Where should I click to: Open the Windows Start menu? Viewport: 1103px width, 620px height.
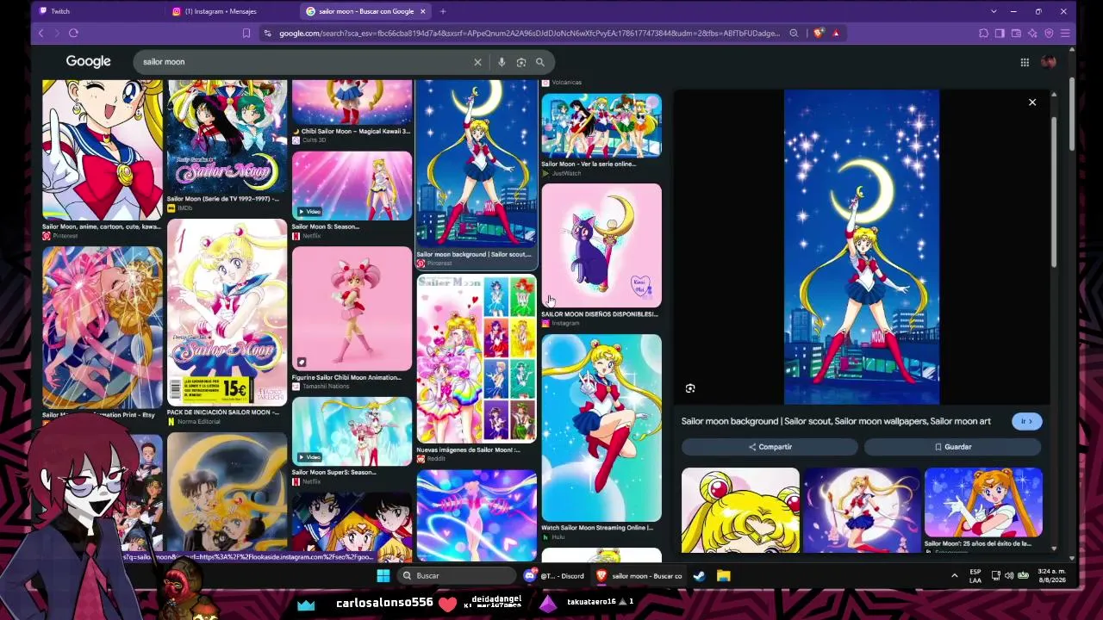[x=383, y=576]
